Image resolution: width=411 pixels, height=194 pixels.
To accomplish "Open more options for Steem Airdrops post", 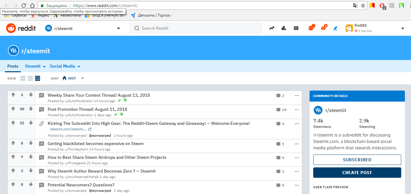I will pyautogui.click(x=297, y=158).
